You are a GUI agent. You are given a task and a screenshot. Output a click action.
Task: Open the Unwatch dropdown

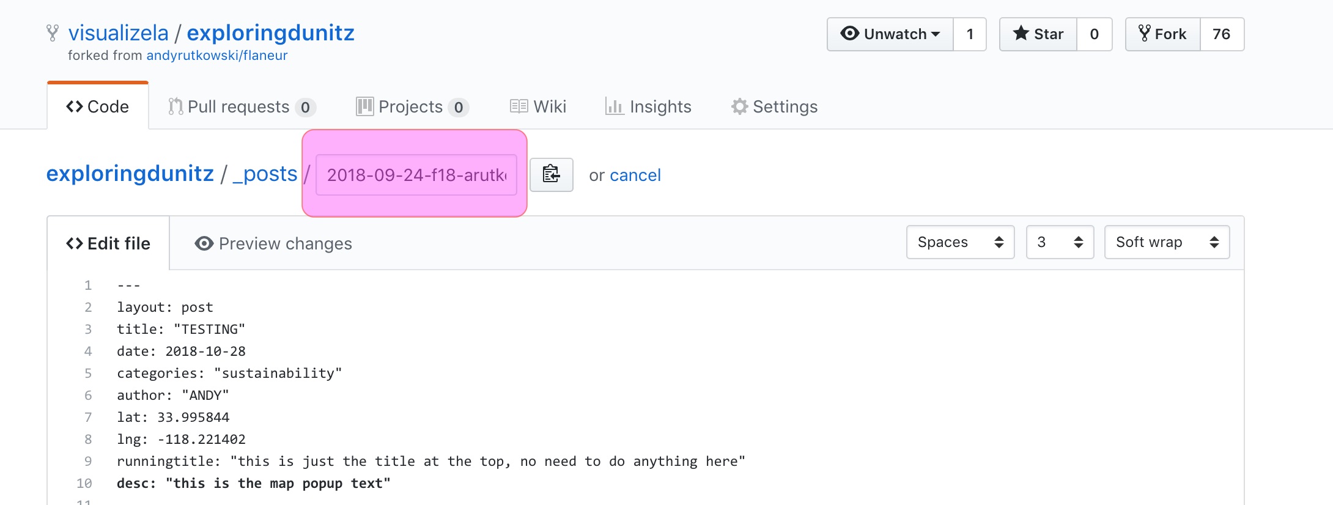point(890,34)
